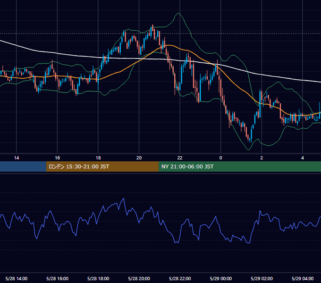The width and height of the screenshot is (321, 283).
Task: Click the '22' hour label on price chart
Action: [x=180, y=158]
